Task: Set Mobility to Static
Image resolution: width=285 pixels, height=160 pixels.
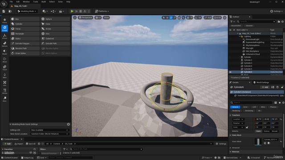Action: coord(258,131)
